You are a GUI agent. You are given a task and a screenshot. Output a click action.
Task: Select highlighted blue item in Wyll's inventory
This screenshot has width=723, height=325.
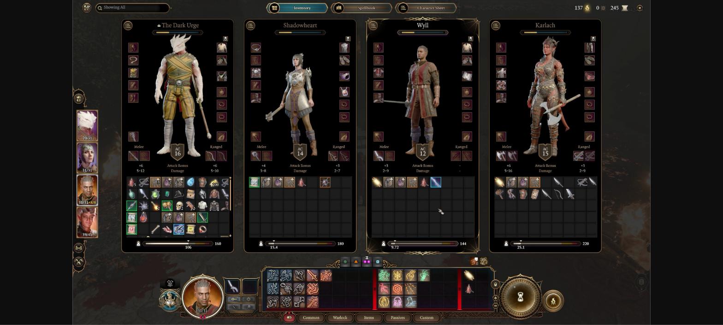436,182
